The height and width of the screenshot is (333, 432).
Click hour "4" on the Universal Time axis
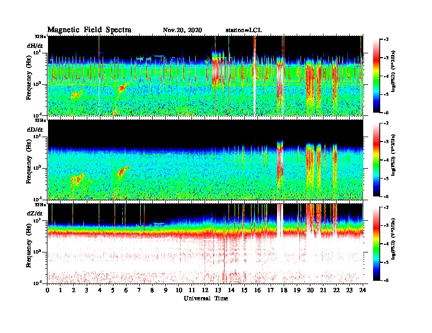100,290
